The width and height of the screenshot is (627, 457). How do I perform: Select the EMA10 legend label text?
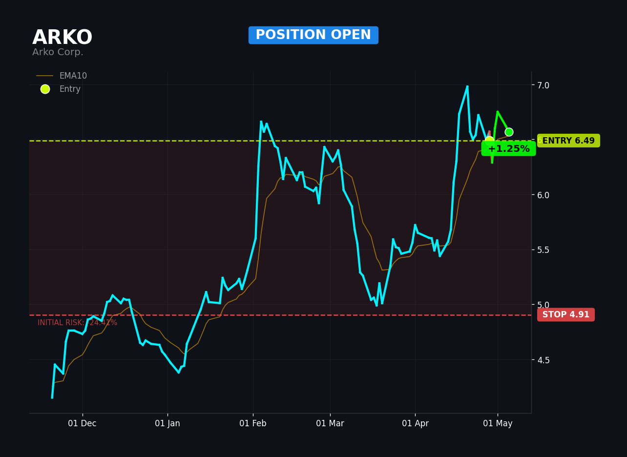point(73,76)
